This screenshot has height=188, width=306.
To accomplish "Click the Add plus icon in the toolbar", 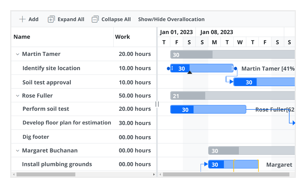I will tap(22, 19).
